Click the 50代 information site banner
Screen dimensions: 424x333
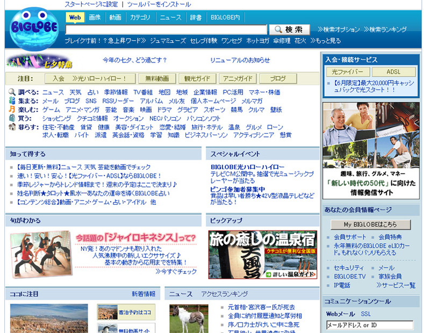pyautogui.click(x=371, y=151)
